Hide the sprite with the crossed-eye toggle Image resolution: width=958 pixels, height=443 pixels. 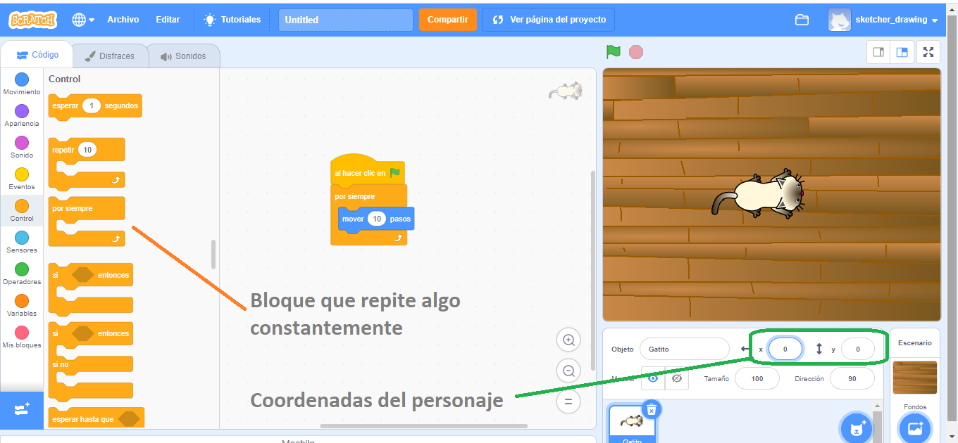pos(677,378)
